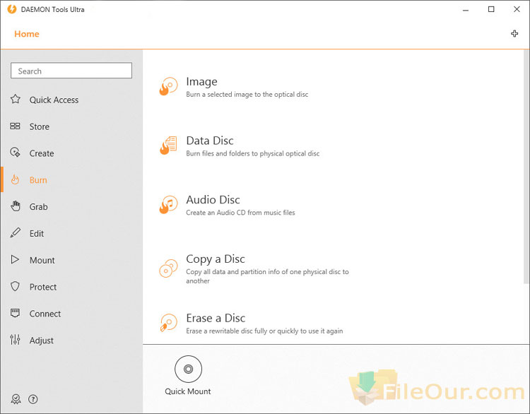Open the help question mark icon
Image resolution: width=530 pixels, height=414 pixels.
pyautogui.click(x=33, y=399)
